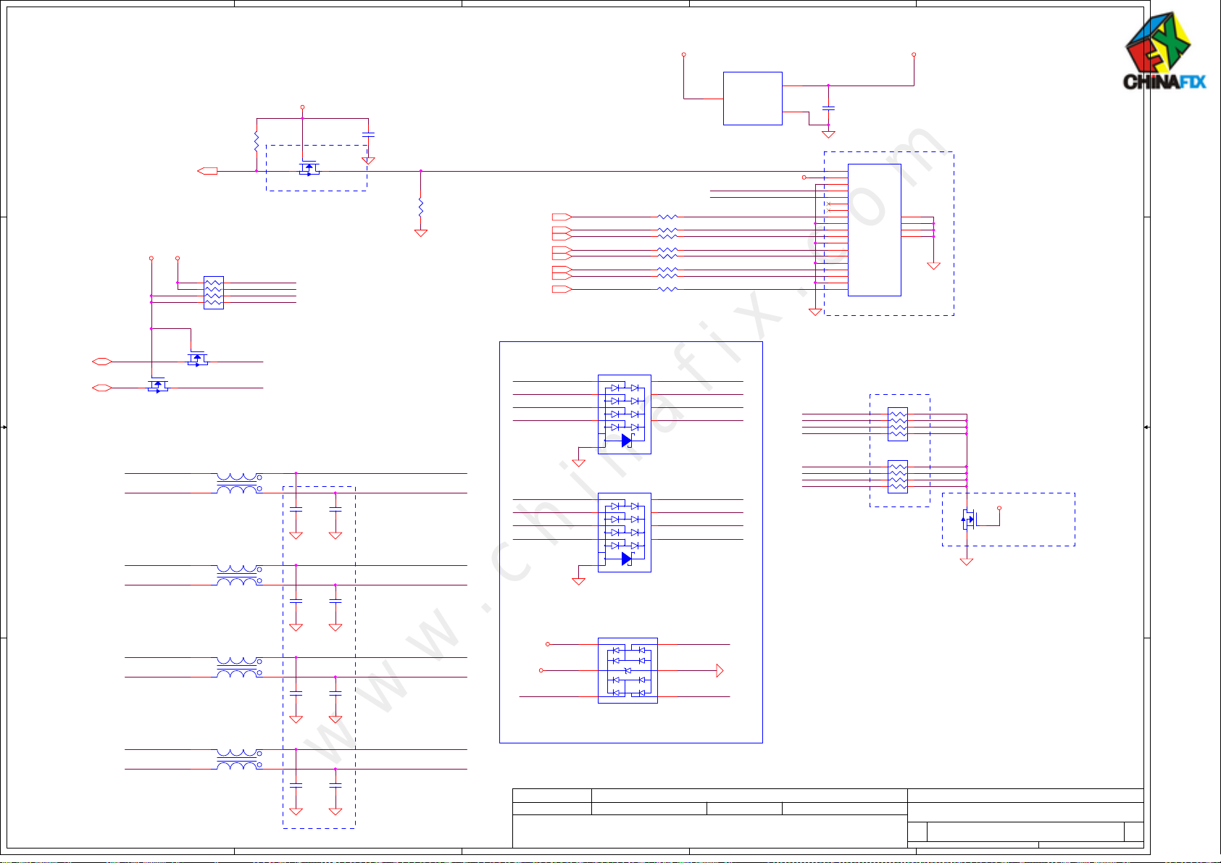Image resolution: width=1221 pixels, height=863 pixels.
Task: Select the small blue IC block at top
Action: point(752,99)
